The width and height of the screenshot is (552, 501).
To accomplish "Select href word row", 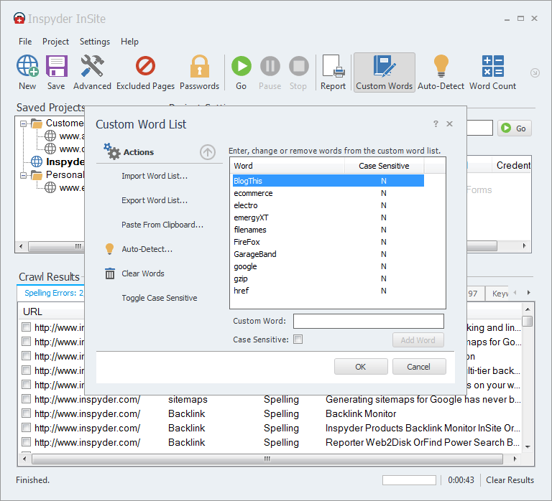I will pyautogui.click(x=328, y=291).
